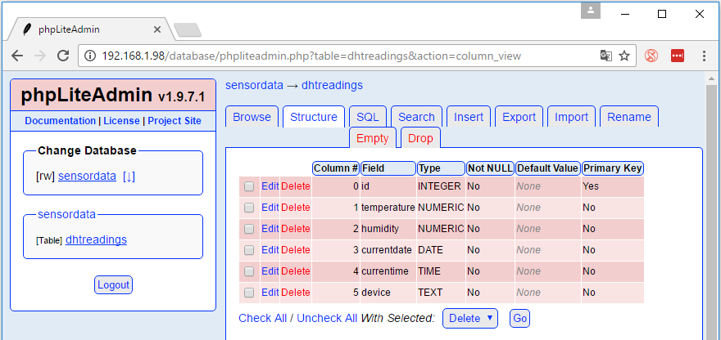
Task: Edit the id column
Action: point(270,186)
